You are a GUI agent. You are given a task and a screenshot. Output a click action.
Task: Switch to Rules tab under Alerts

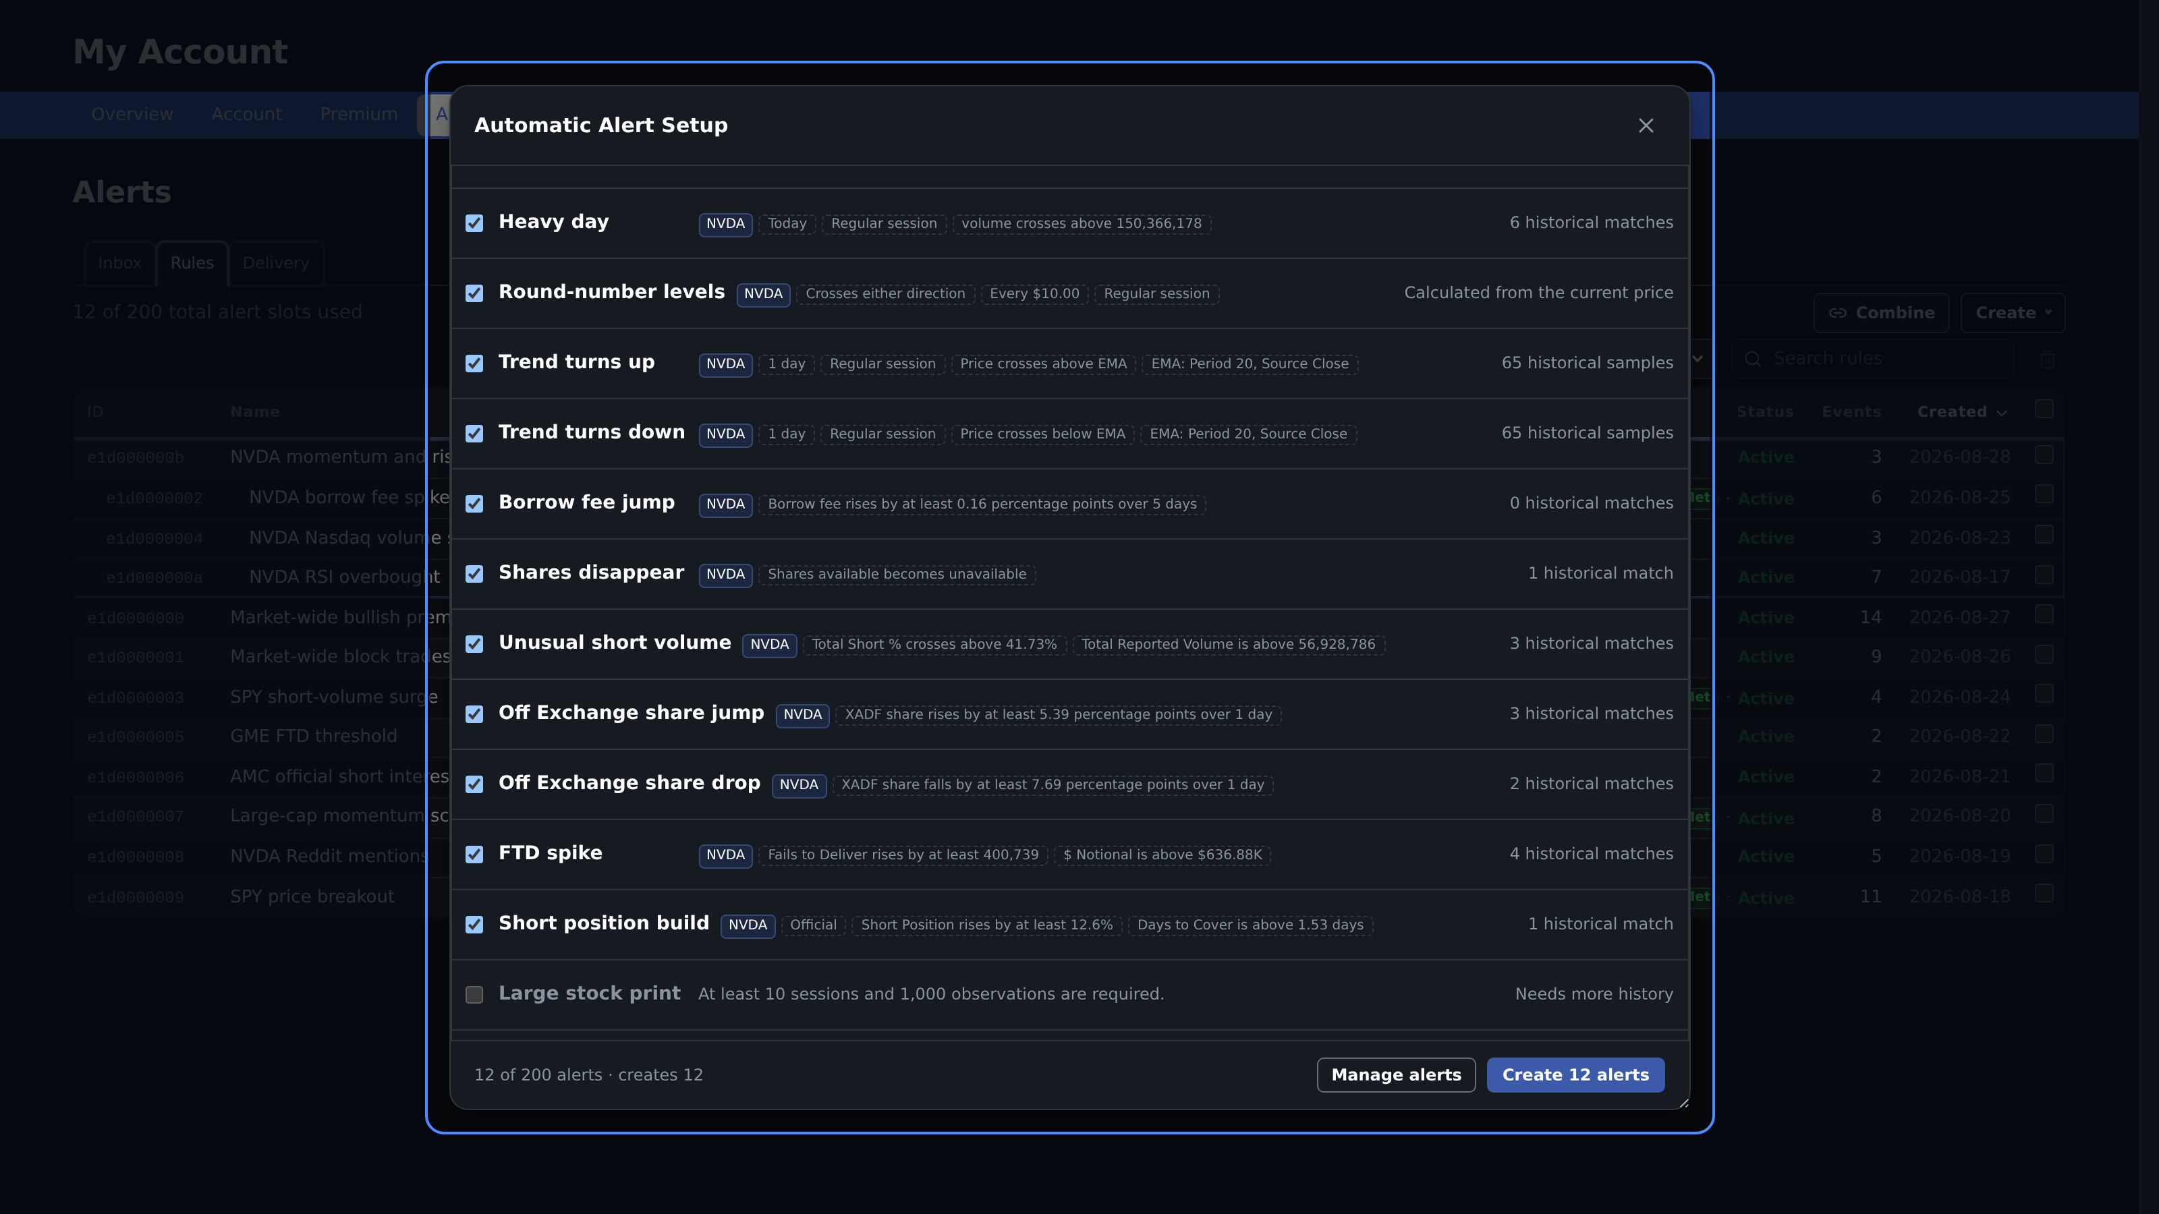pyautogui.click(x=192, y=263)
